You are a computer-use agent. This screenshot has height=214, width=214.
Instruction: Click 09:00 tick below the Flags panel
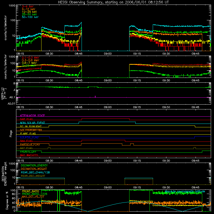point(108,161)
